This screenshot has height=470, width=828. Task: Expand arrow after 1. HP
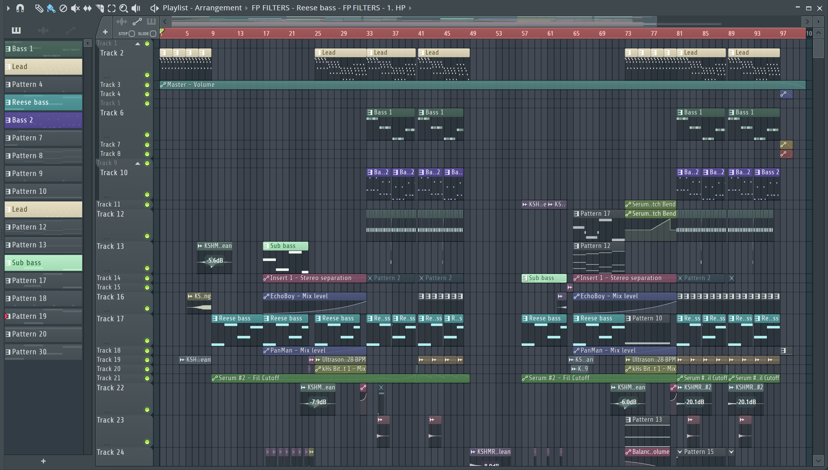click(410, 8)
